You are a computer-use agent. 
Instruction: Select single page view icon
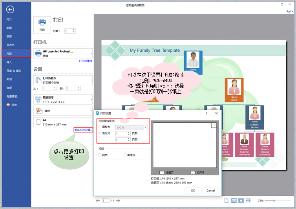tap(226, 200)
